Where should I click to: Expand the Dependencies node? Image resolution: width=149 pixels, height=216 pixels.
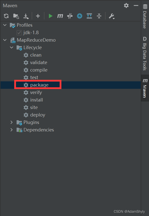(x=11, y=130)
